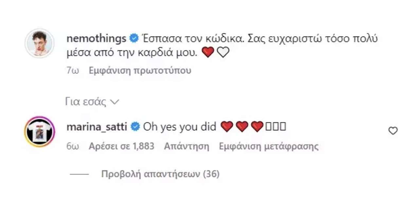Like marina_satti's comment with the heart icon
This screenshot has width=420, height=209.
(393, 131)
